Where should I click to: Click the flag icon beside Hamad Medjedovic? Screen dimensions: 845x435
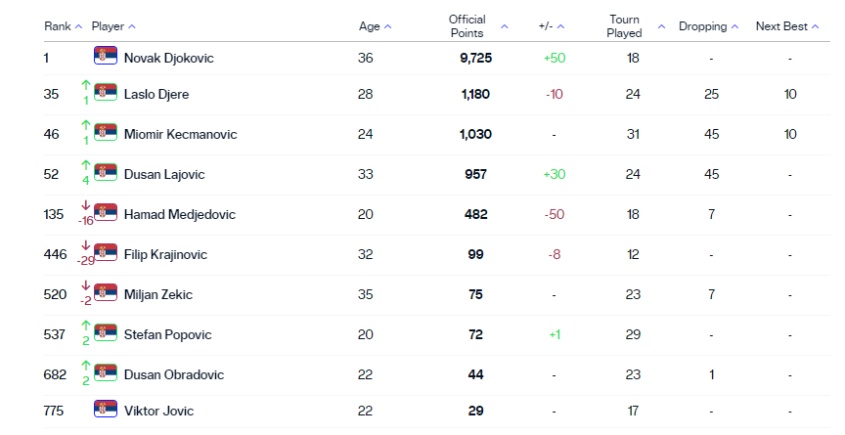[x=106, y=214]
